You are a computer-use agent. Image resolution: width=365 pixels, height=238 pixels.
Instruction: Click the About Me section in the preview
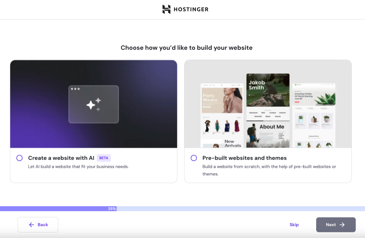pyautogui.click(x=272, y=126)
